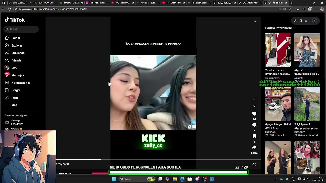Click the Windows taskbar Buscar box

click(138, 179)
